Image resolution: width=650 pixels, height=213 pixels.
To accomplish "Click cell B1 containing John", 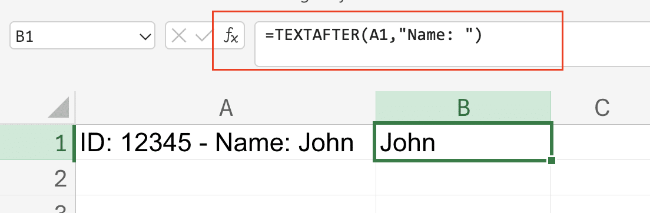I will pyautogui.click(x=463, y=142).
